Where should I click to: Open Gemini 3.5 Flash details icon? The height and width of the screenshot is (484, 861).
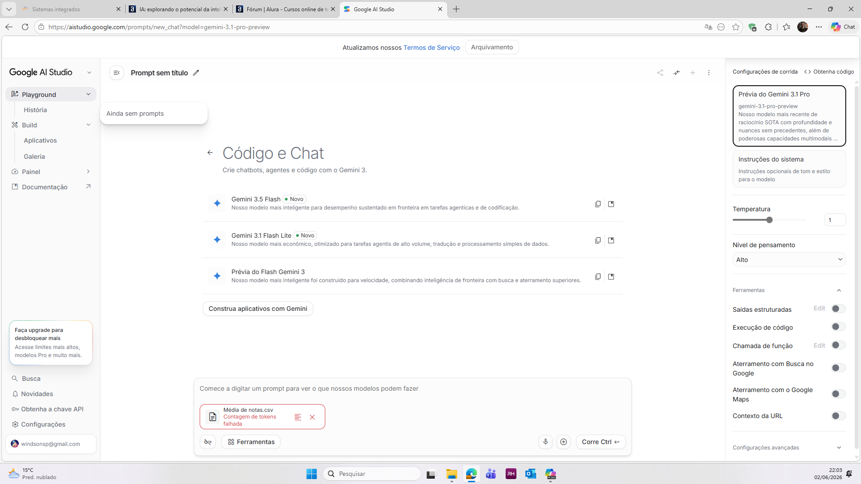pos(611,204)
